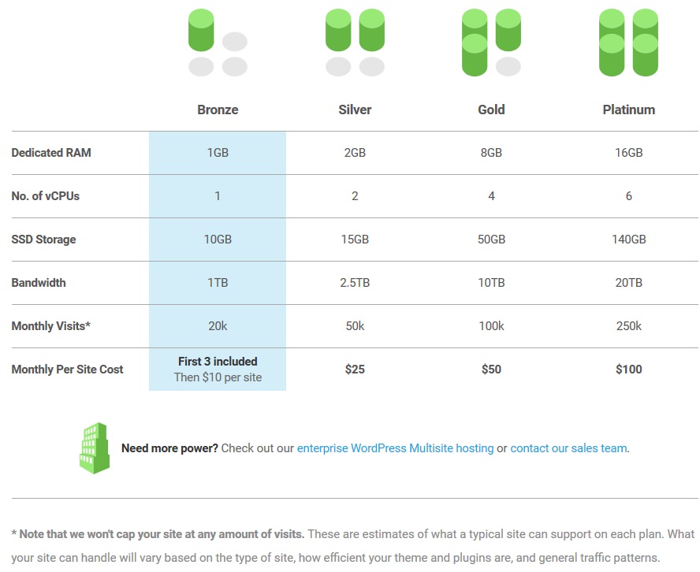
Task: Select the Platinum plan heading
Action: pyautogui.click(x=628, y=110)
